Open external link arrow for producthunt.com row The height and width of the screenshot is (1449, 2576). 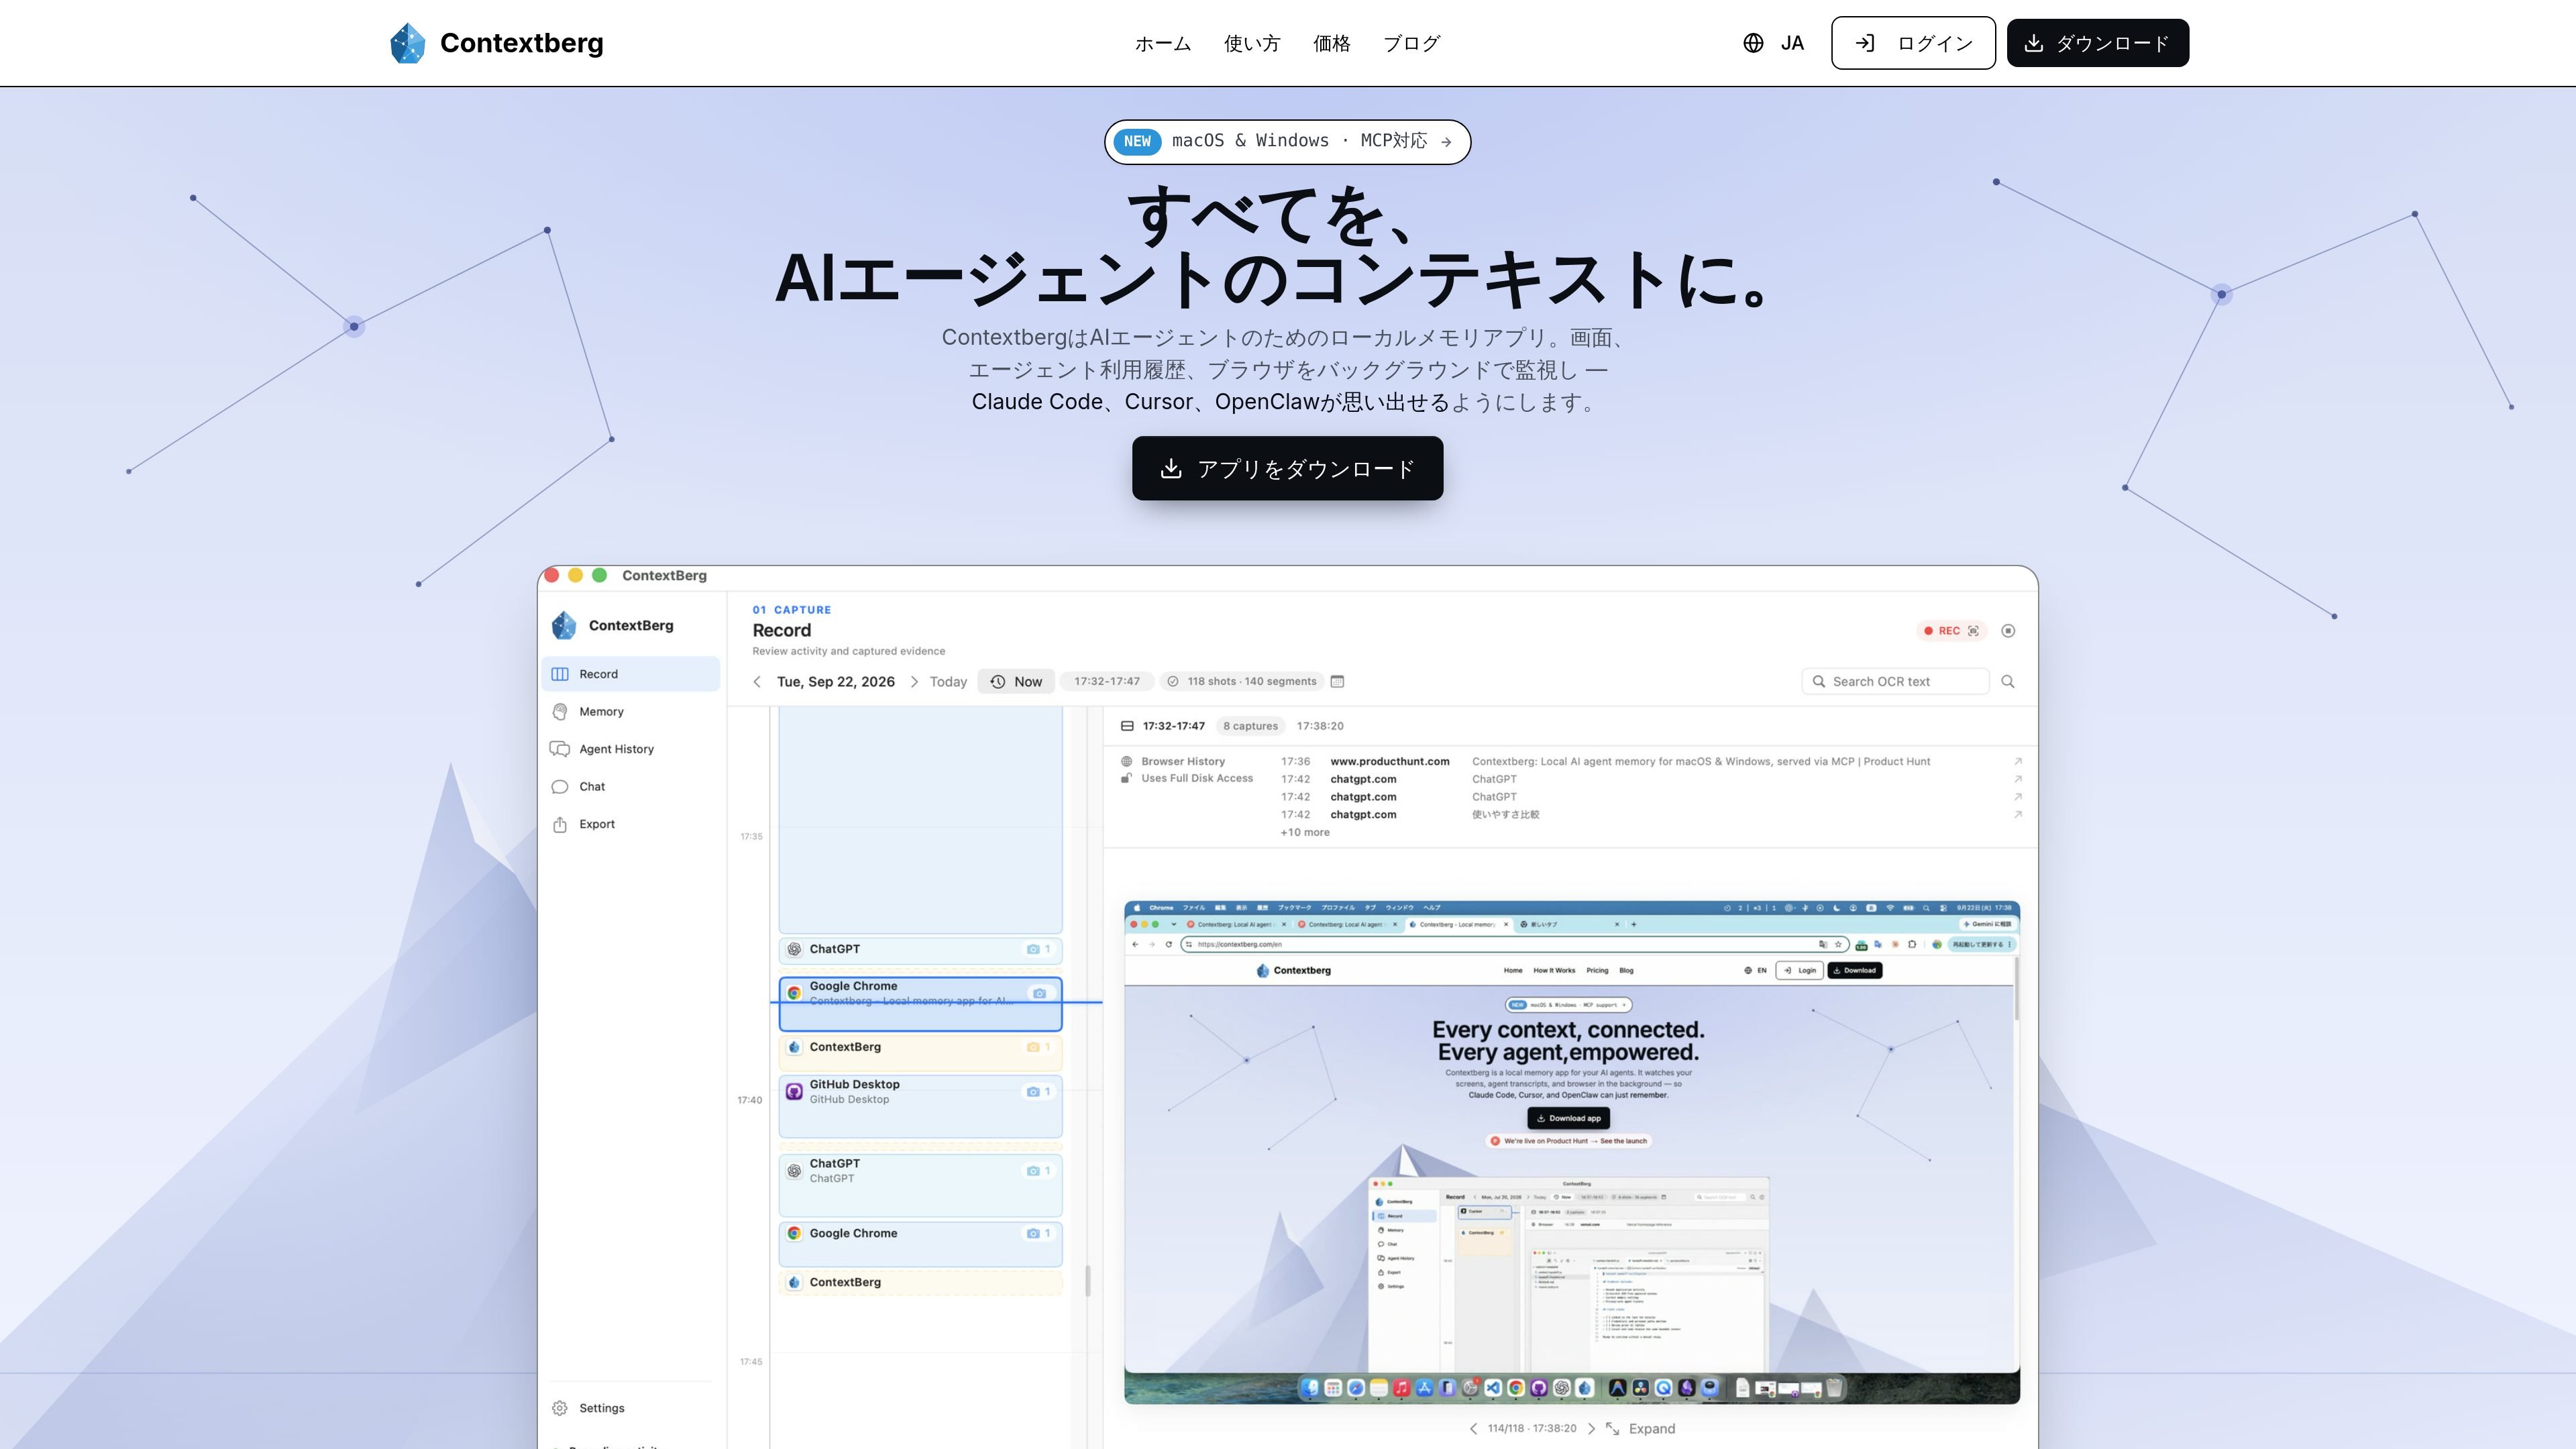2017,761
